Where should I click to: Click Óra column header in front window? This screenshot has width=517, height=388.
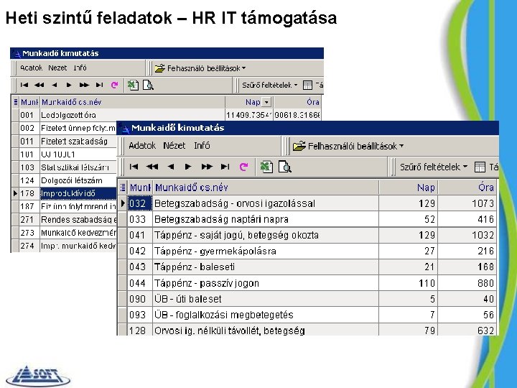tap(467, 188)
